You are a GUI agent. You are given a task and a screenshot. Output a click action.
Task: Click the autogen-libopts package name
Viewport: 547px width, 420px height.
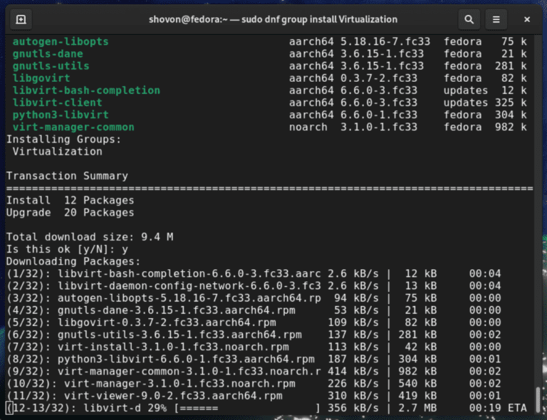pos(61,42)
